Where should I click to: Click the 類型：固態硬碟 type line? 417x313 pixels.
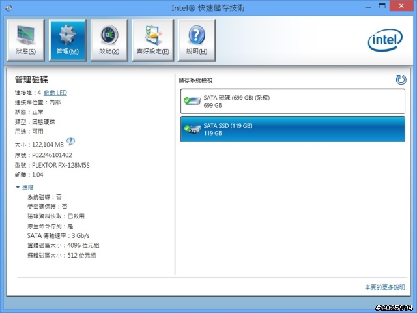pos(35,122)
